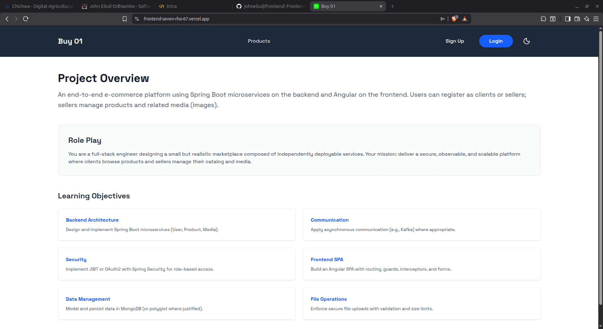Toggle the browser sidebar panel
603x329 pixels.
568,19
